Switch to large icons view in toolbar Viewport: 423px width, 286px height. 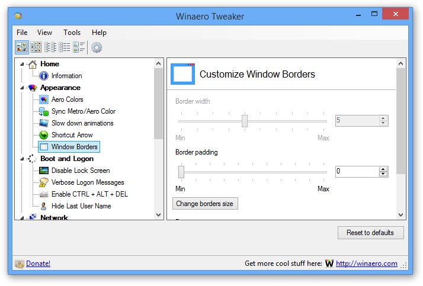21,47
